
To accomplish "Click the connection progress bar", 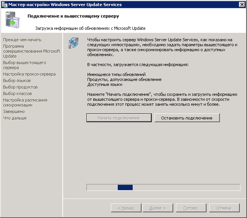I will point(163,187).
